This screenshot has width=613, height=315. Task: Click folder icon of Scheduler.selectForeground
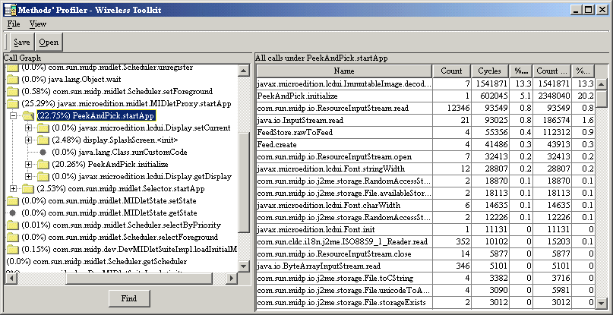point(13,238)
